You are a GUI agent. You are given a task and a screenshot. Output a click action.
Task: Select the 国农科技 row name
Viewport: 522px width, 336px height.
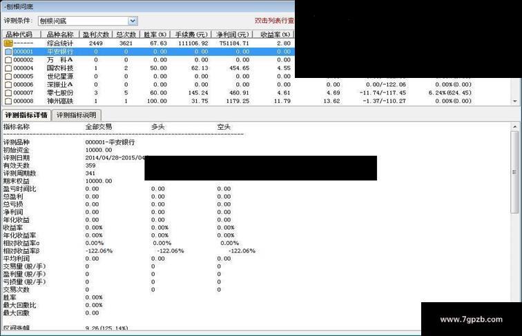click(60, 68)
